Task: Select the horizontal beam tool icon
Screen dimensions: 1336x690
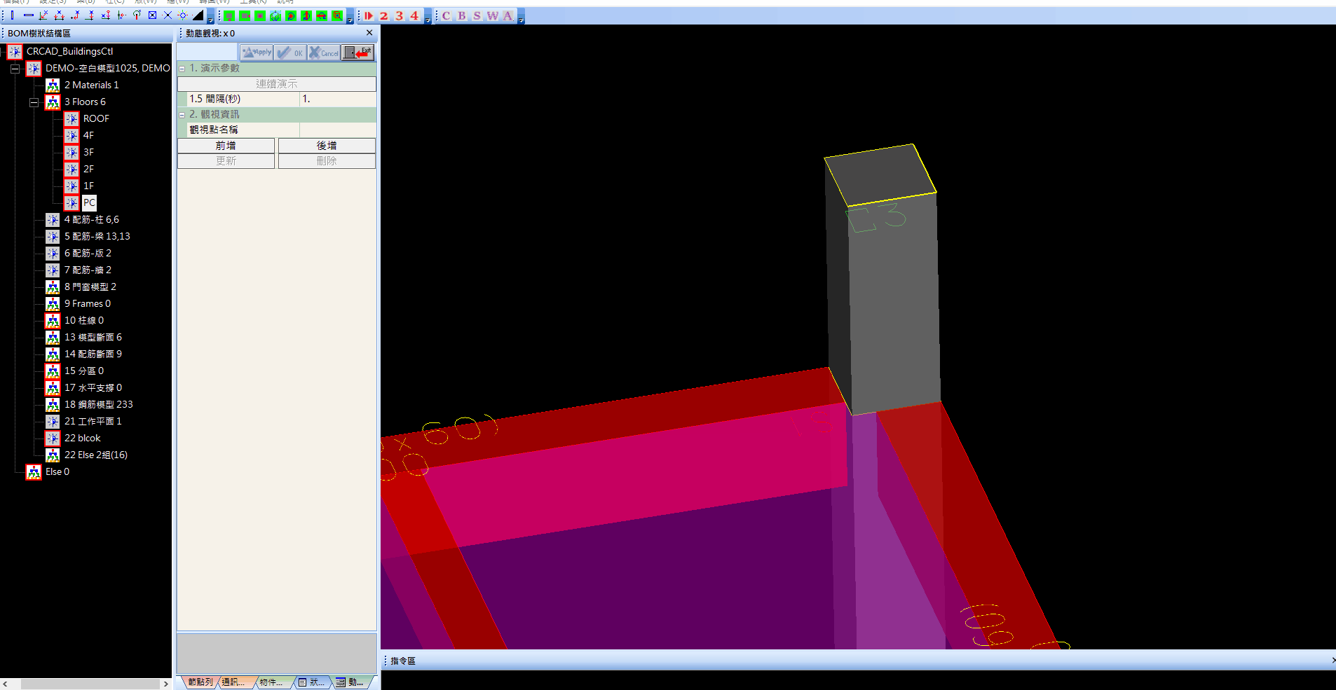Action: pyautogui.click(x=28, y=15)
